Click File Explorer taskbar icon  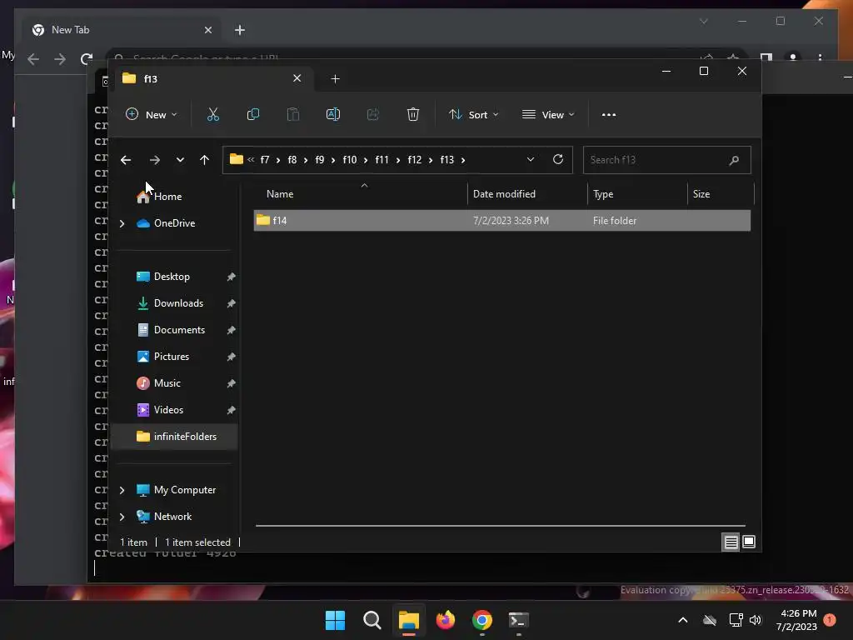(x=408, y=620)
